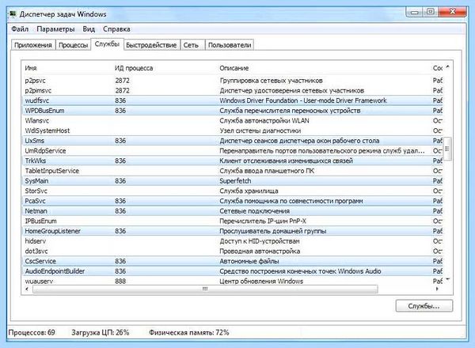Select the dot3svc service row

pyautogui.click(x=234, y=251)
